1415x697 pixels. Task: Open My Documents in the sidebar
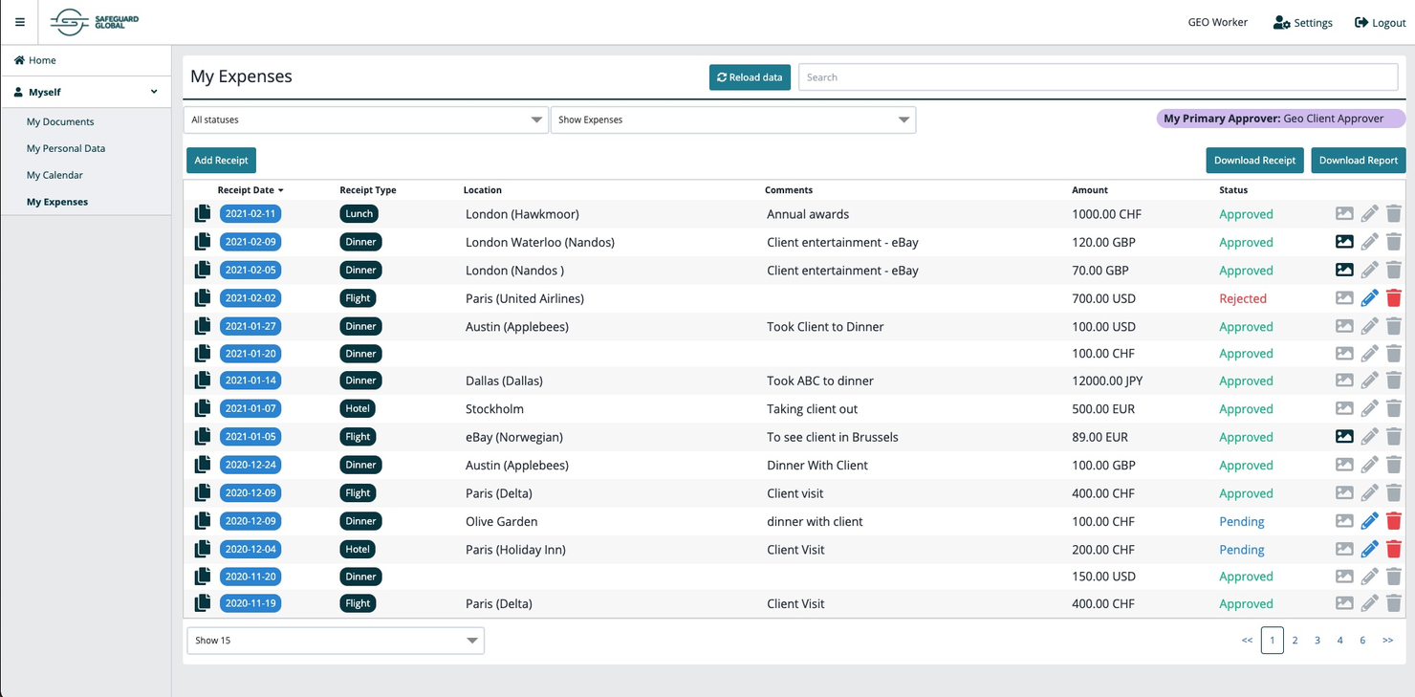(x=60, y=122)
